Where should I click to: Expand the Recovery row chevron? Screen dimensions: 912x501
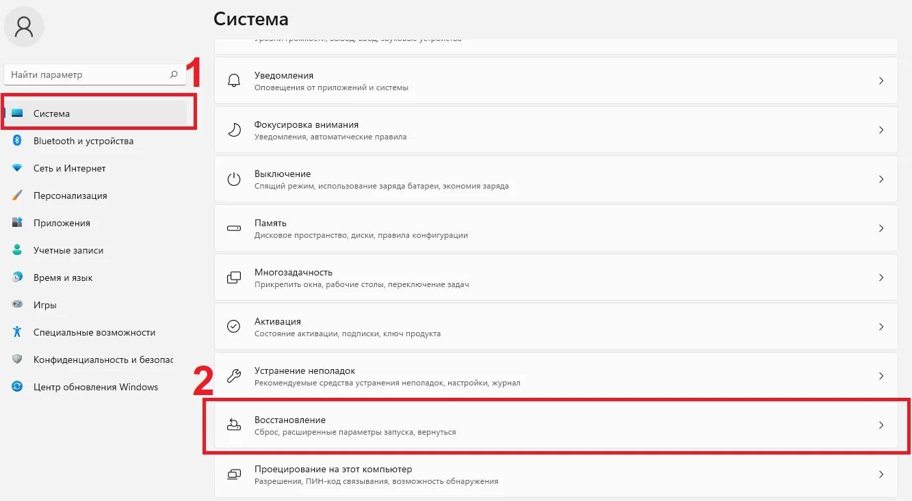pos(881,425)
